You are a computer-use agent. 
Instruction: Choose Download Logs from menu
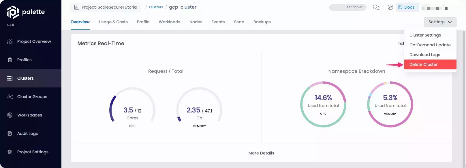[x=430, y=55]
